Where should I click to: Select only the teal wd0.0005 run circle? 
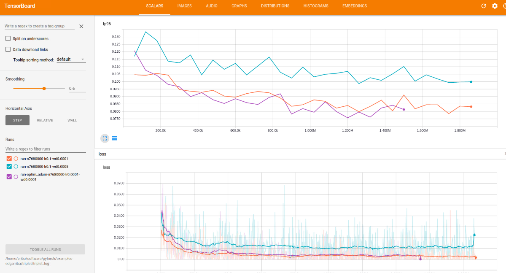[x=16, y=166]
